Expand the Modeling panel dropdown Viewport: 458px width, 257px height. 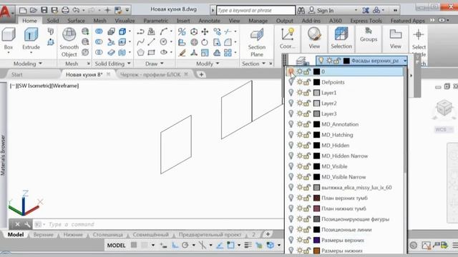(x=40, y=64)
